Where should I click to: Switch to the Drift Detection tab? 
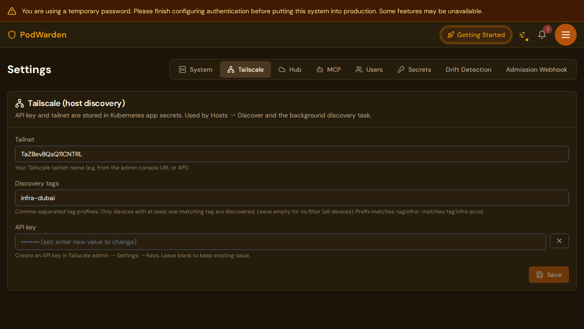point(469,69)
